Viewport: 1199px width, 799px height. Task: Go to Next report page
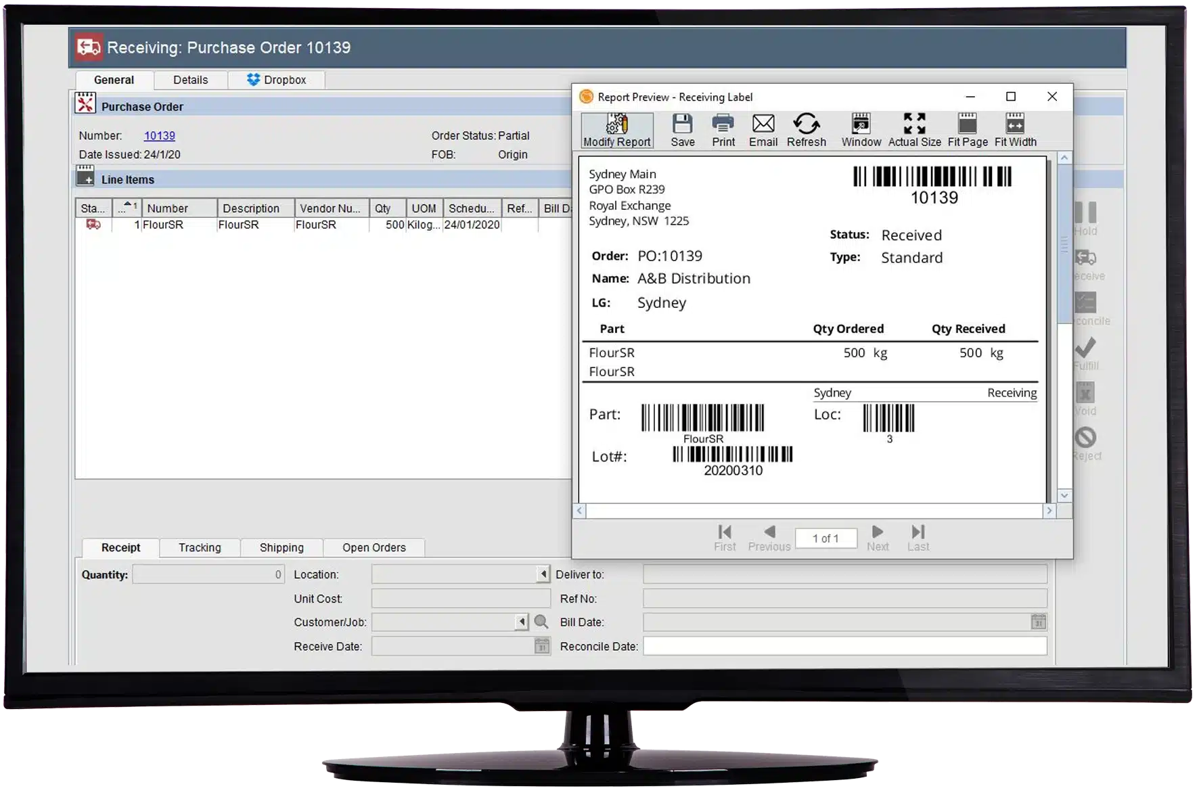point(877,538)
